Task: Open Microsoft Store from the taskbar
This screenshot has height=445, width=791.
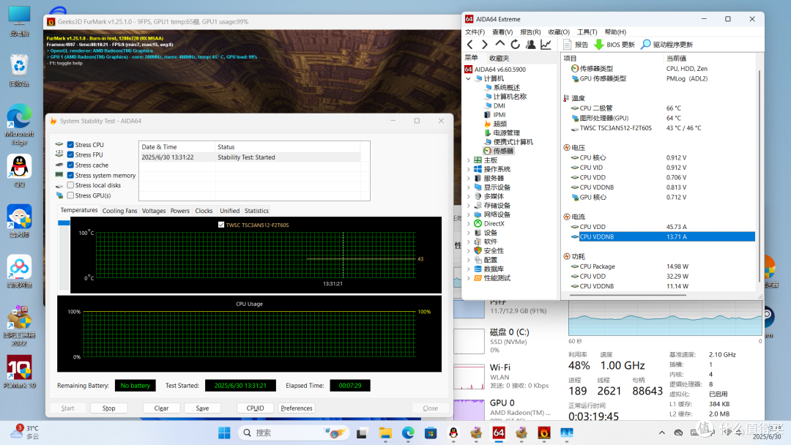Action: [431, 433]
